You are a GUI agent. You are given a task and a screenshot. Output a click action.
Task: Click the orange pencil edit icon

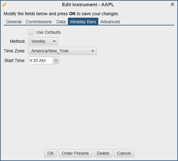pos(5,5)
